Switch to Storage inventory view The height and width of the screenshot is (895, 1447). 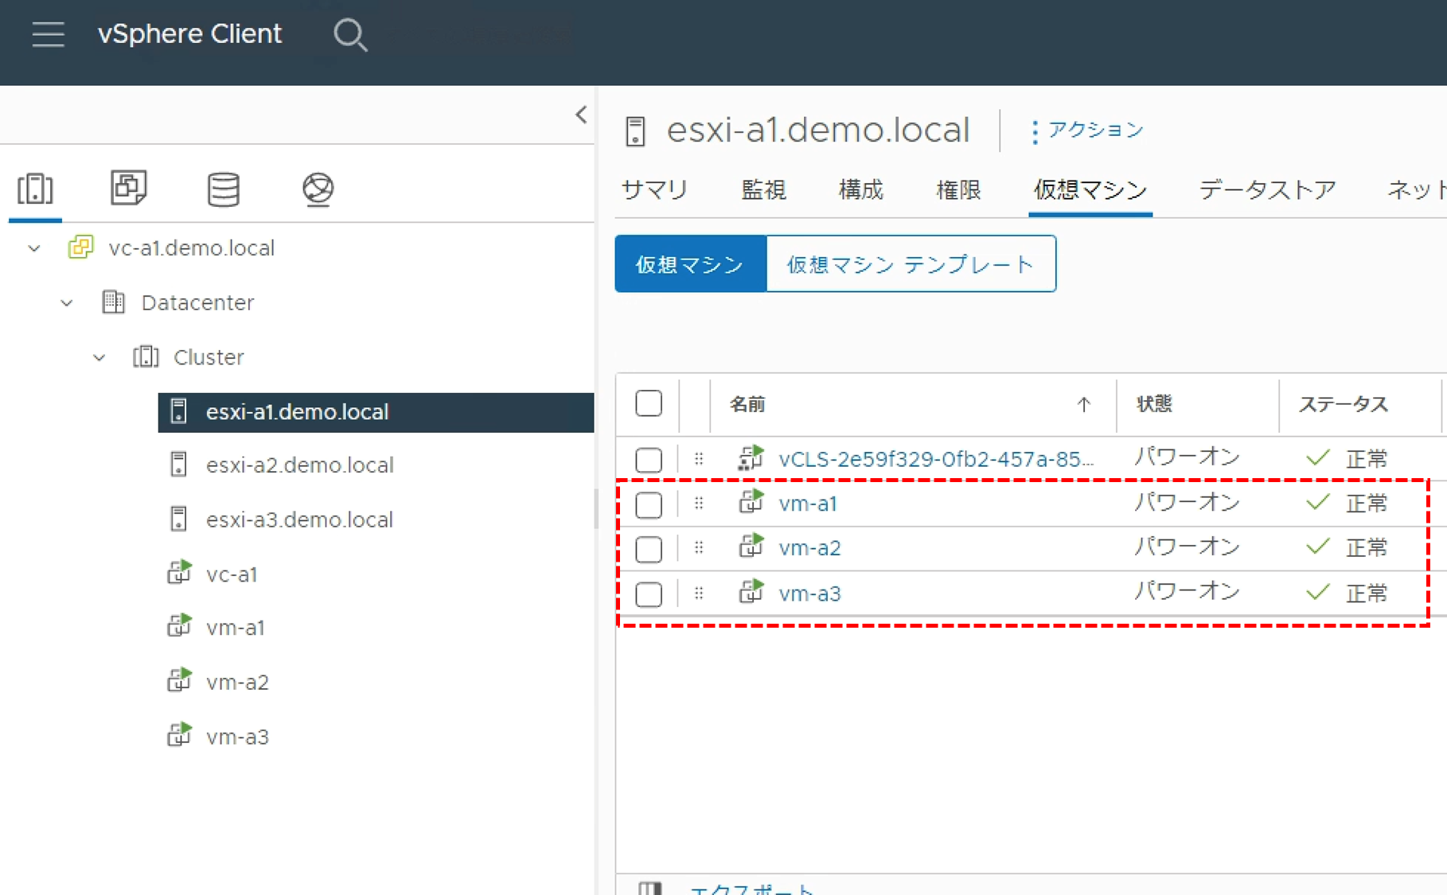[223, 189]
